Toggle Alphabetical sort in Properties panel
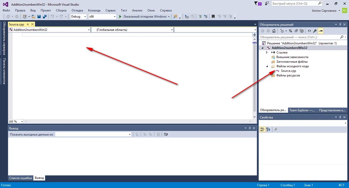 click(x=268, y=129)
